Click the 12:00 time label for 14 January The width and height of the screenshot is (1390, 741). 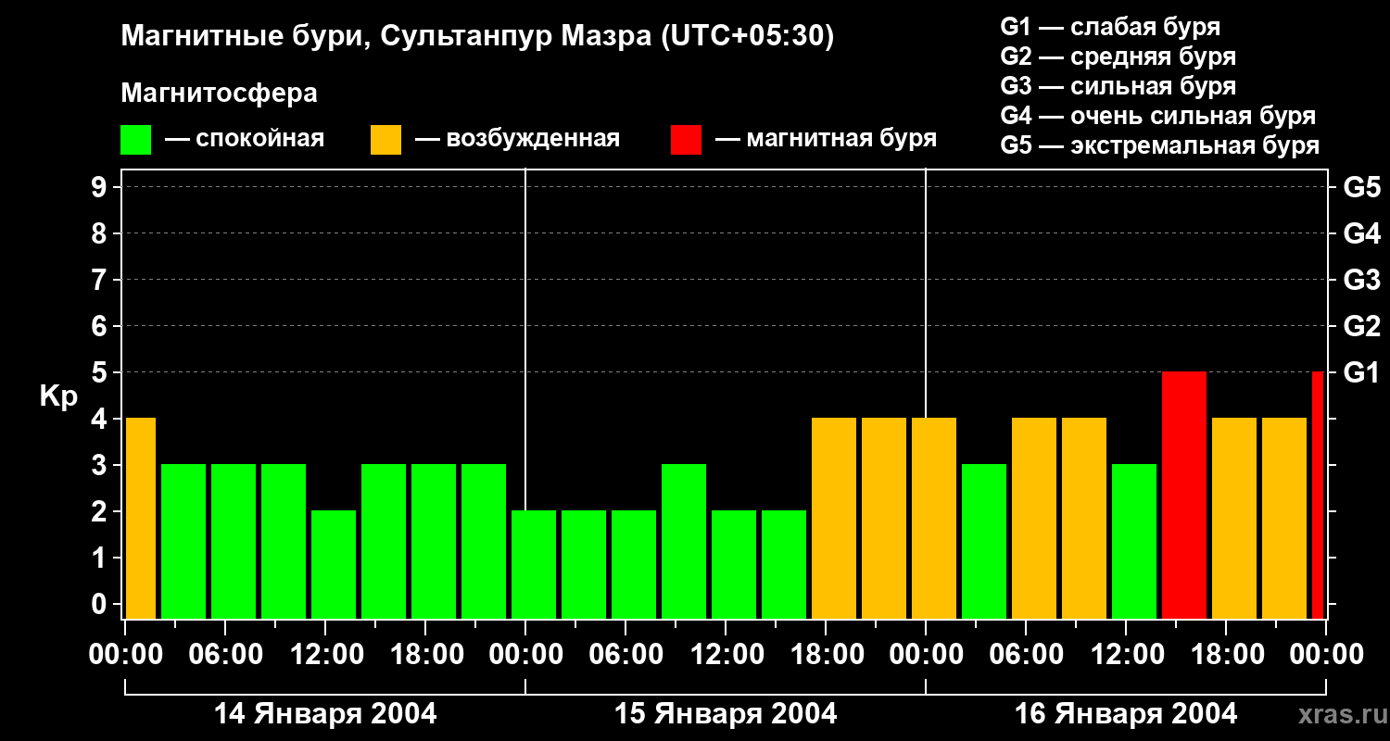327,654
